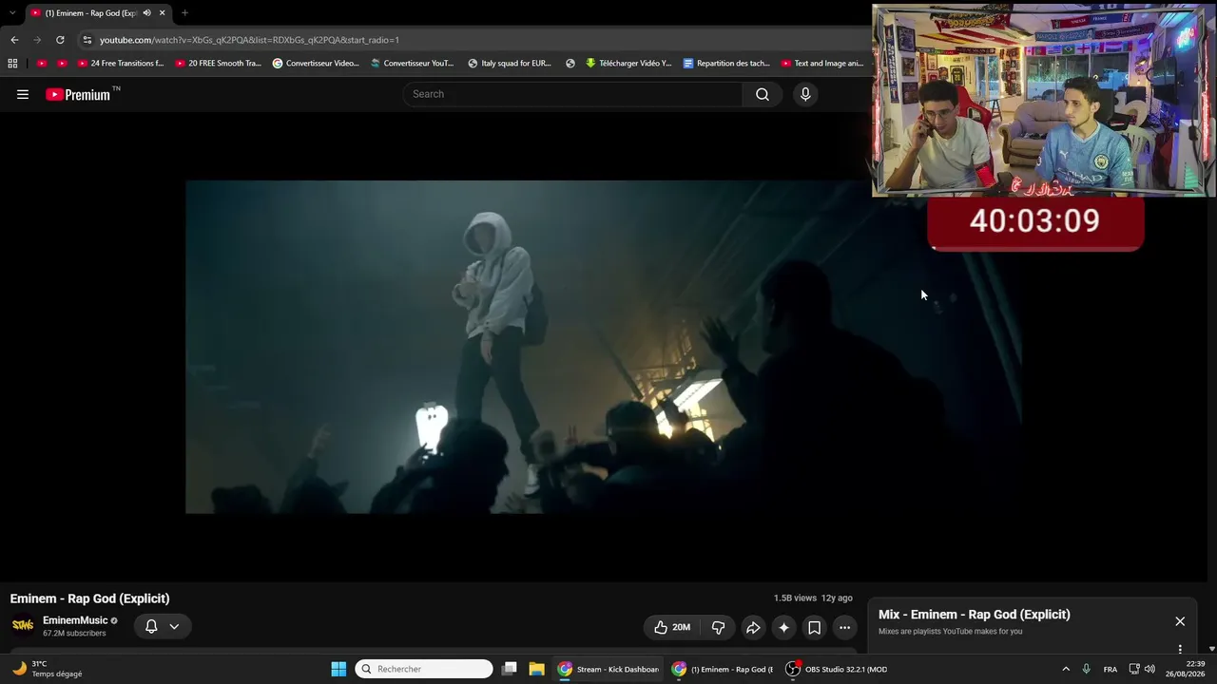Like the video with 20M thumbs up
1217x684 pixels.
672,627
